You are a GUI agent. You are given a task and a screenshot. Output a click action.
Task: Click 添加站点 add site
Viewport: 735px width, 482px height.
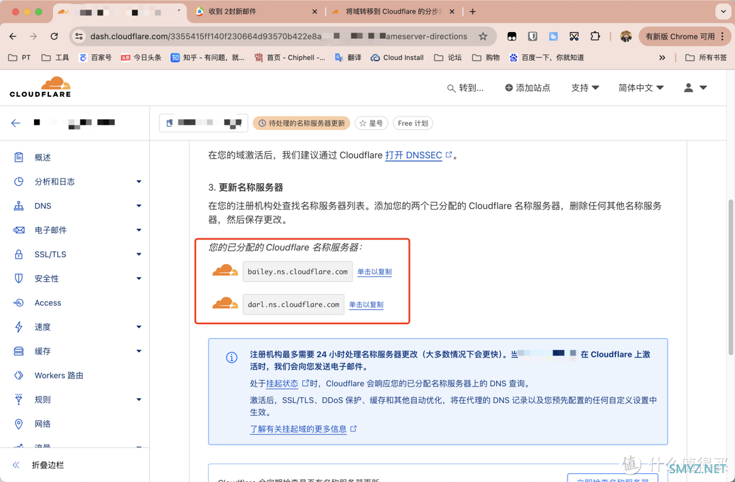[x=527, y=88]
